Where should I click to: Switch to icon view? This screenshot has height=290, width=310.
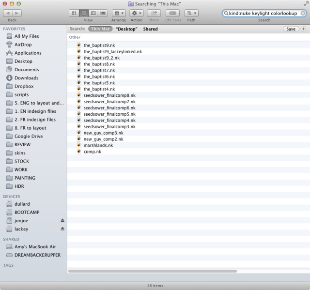pos(74,13)
